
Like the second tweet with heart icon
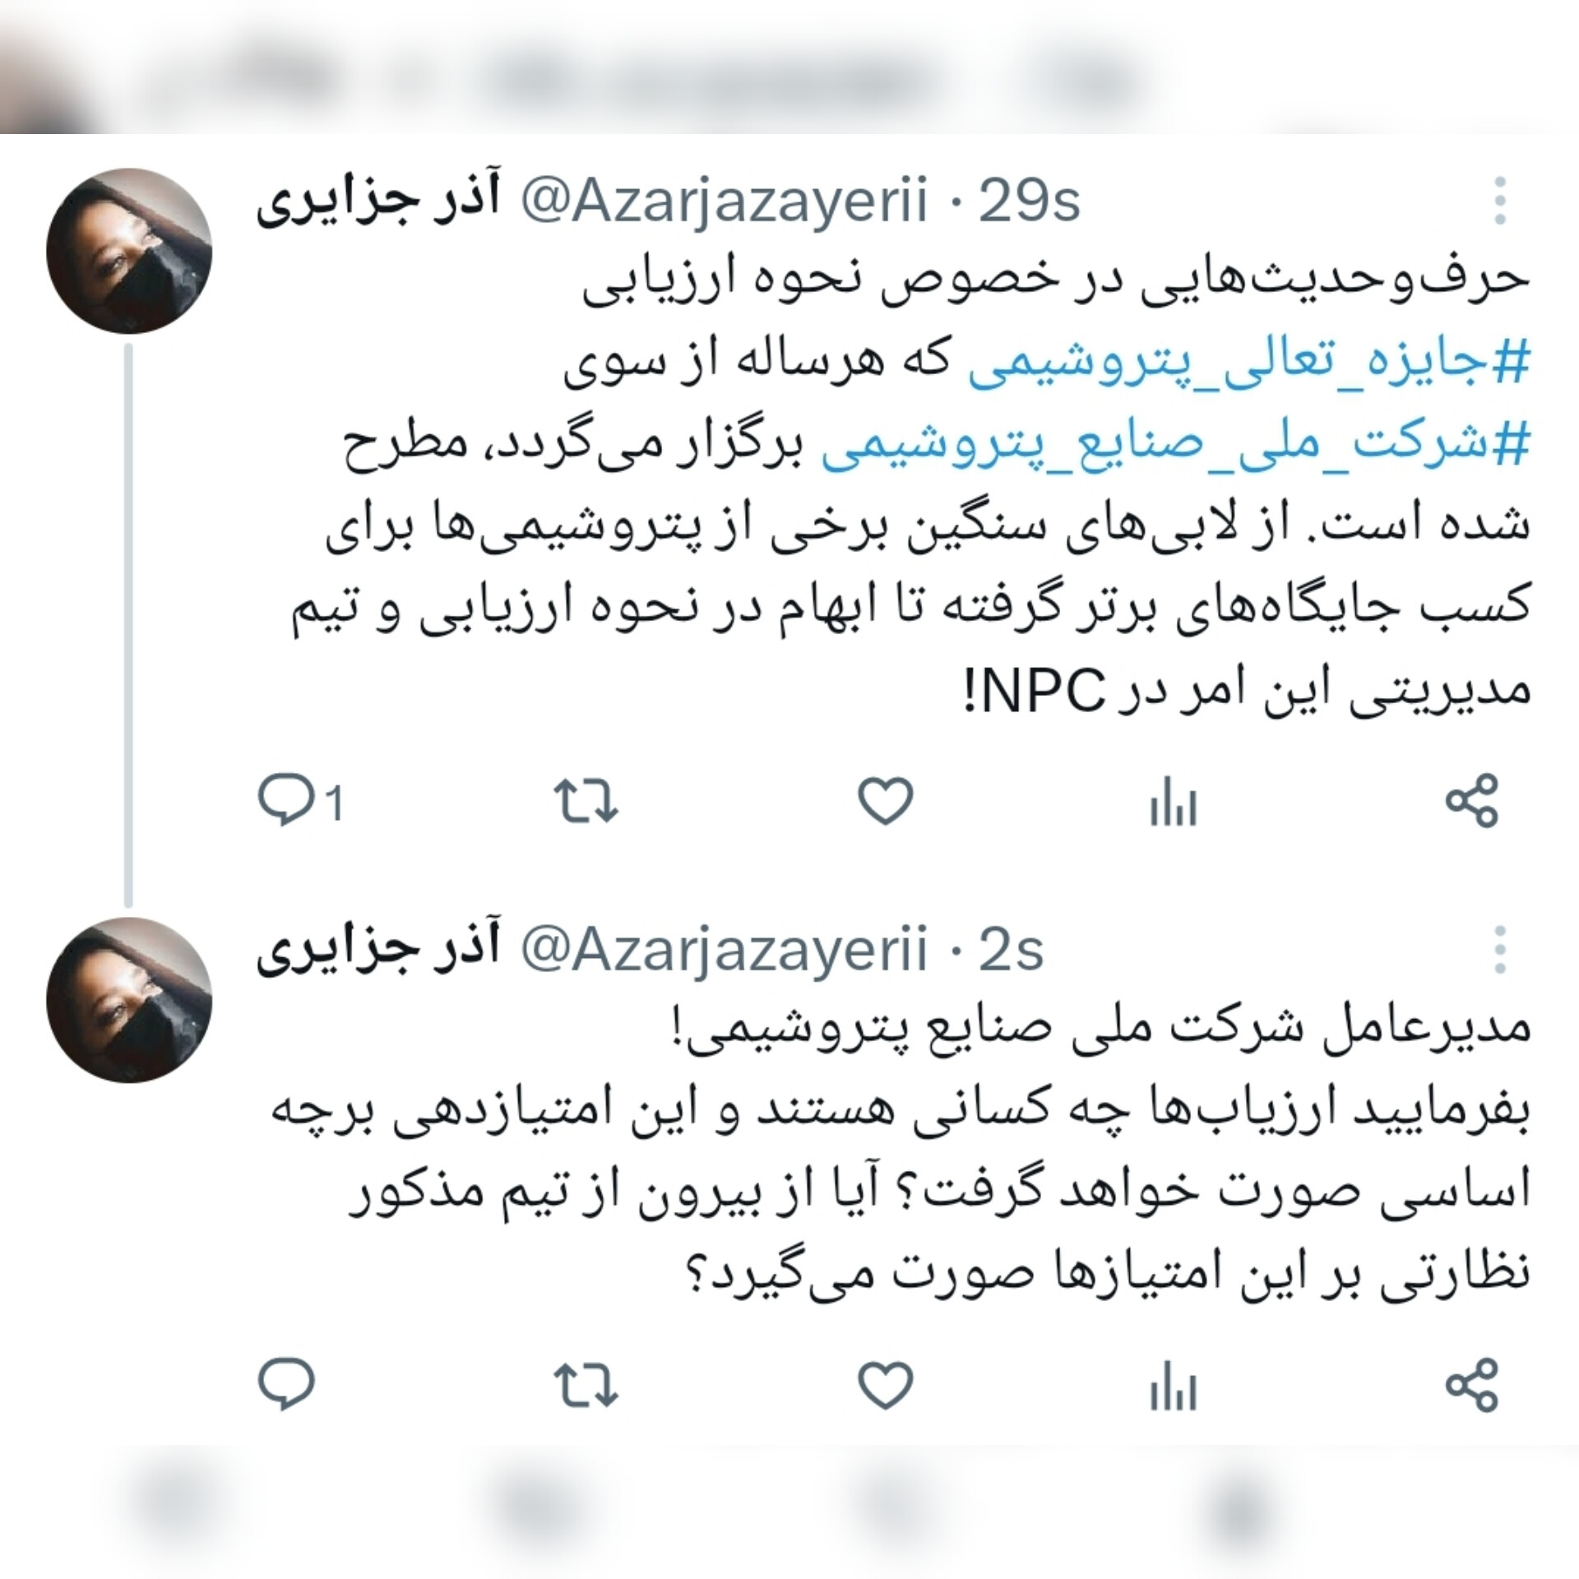pyautogui.click(x=886, y=1385)
